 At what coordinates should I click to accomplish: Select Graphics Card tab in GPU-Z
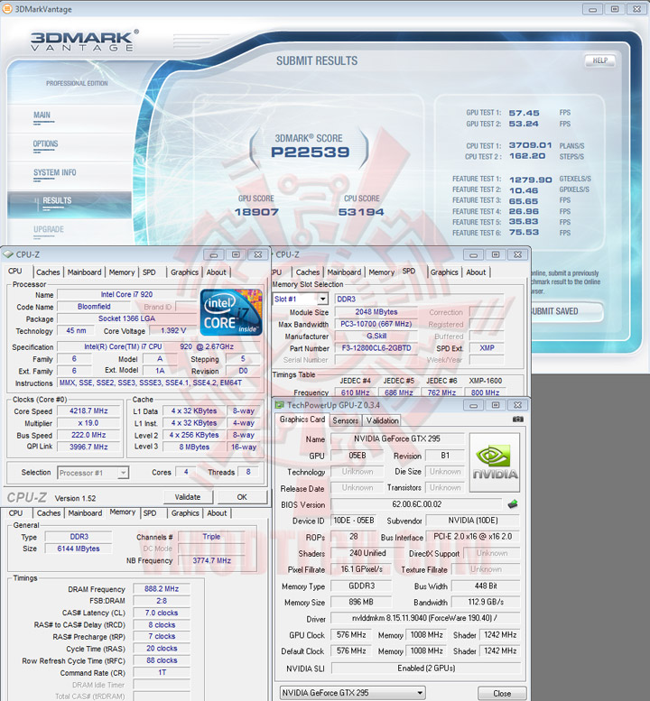coord(302,420)
